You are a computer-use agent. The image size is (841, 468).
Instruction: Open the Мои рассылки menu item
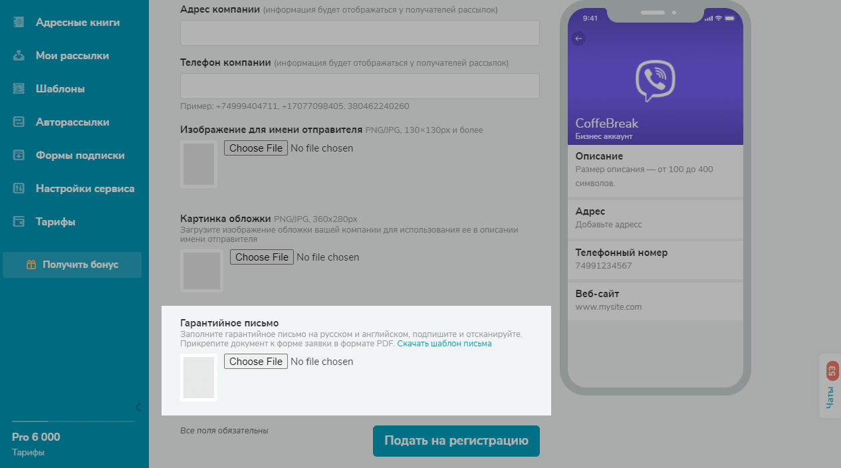tap(72, 56)
